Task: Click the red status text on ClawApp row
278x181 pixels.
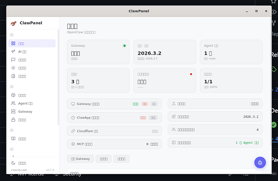Action: click(143, 118)
